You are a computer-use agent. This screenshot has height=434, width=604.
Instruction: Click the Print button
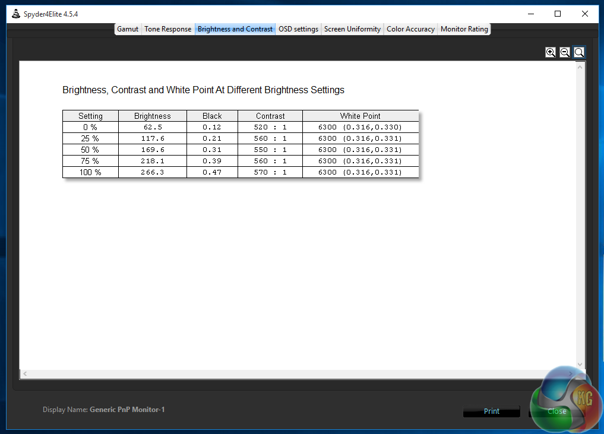click(x=492, y=411)
